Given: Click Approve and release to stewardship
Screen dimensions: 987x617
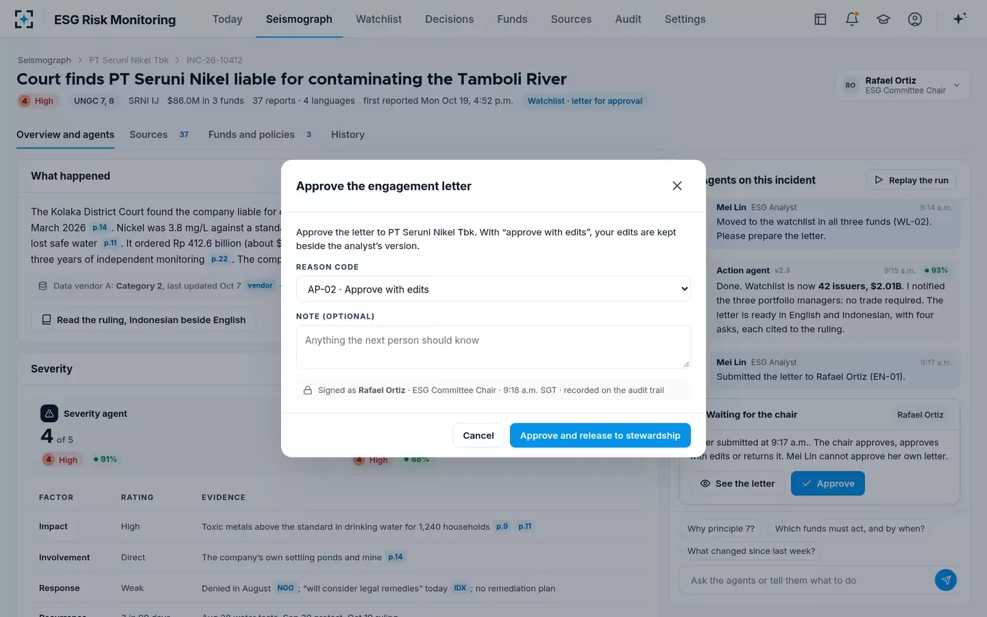Looking at the screenshot, I should coord(600,435).
